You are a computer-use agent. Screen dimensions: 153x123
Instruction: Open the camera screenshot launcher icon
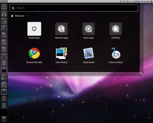click(4, 92)
